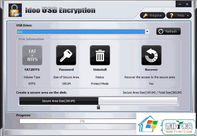Viewport: 197px width, 136px height.
Task: Click the Recover label
Action: click(151, 70)
